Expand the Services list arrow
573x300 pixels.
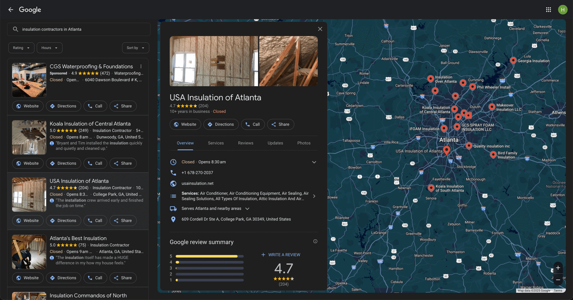[x=314, y=196]
